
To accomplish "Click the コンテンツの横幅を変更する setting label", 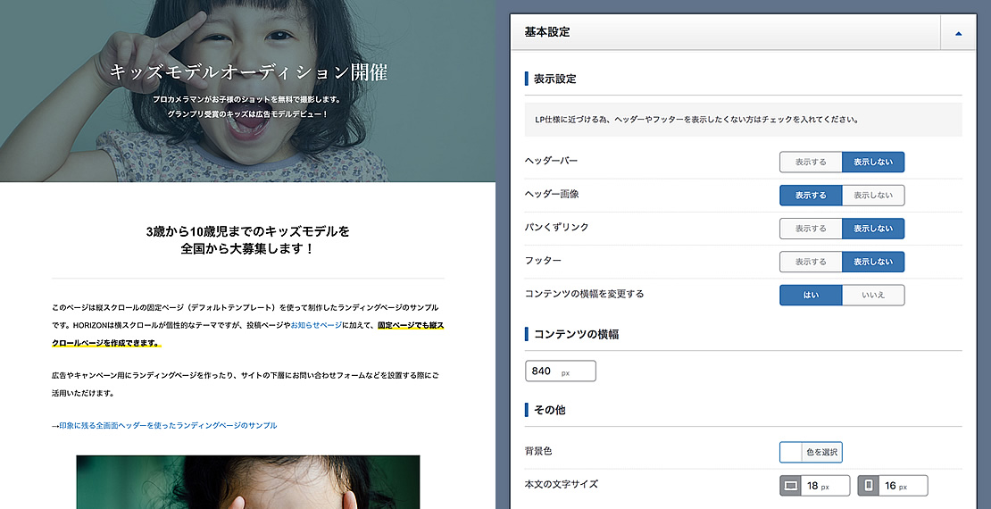I will point(584,294).
